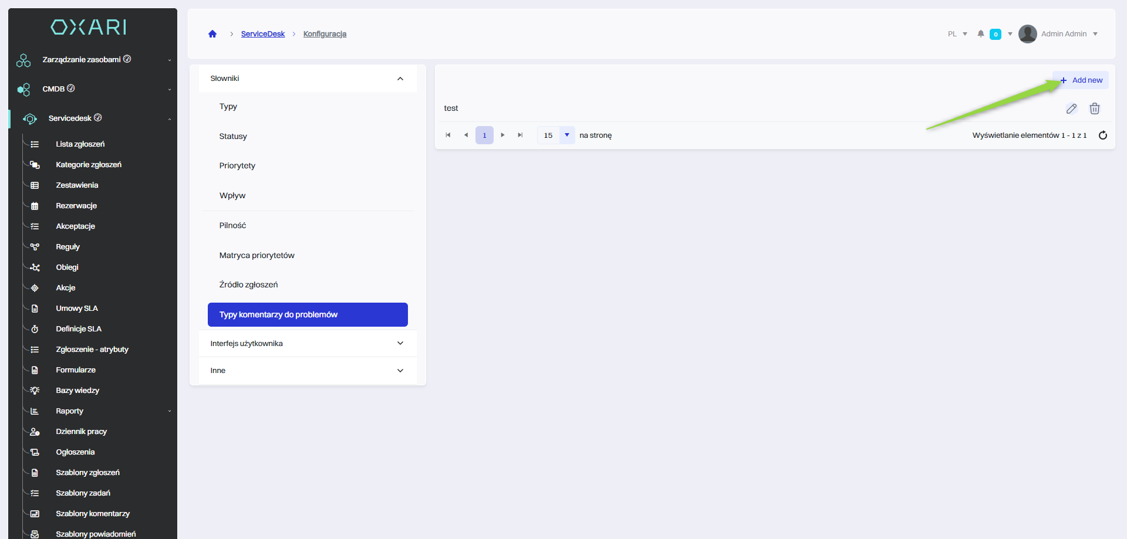Open the PL language dropdown
Image resolution: width=1127 pixels, height=539 pixels.
point(957,34)
